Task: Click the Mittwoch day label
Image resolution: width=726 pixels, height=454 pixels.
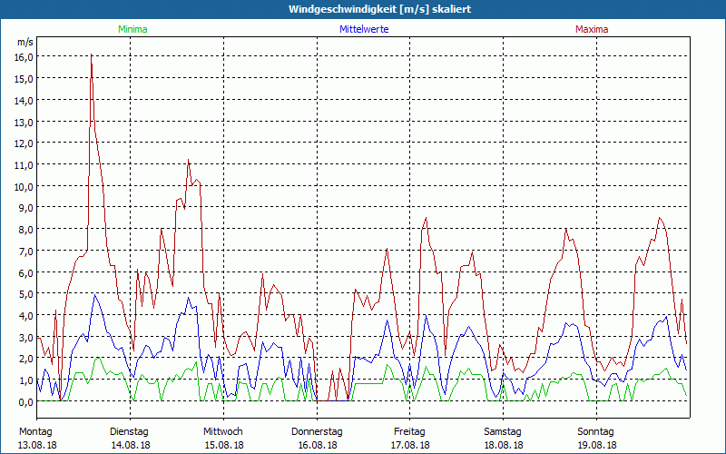Action: 222,431
